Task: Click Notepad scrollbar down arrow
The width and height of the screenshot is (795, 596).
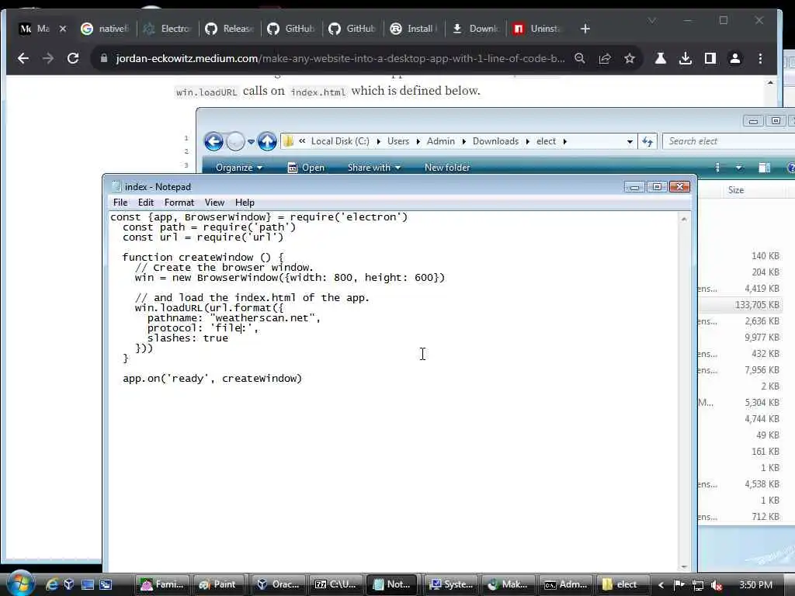Action: click(x=684, y=567)
